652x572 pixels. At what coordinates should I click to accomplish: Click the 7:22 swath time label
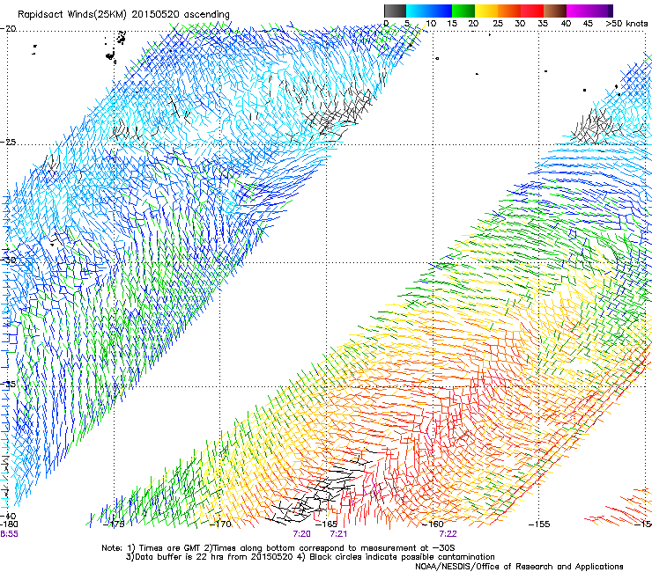448,534
